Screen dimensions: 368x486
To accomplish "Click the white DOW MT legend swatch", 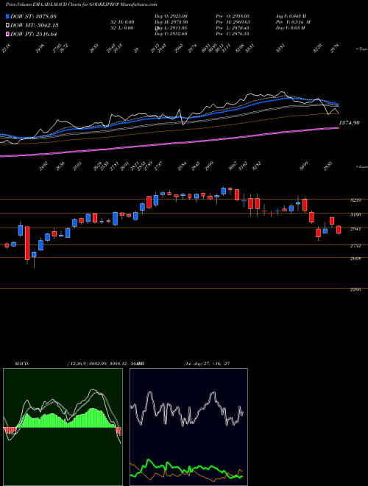I will (7, 26).
